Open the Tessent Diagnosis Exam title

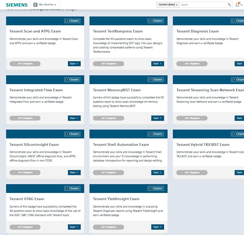pos(197,31)
